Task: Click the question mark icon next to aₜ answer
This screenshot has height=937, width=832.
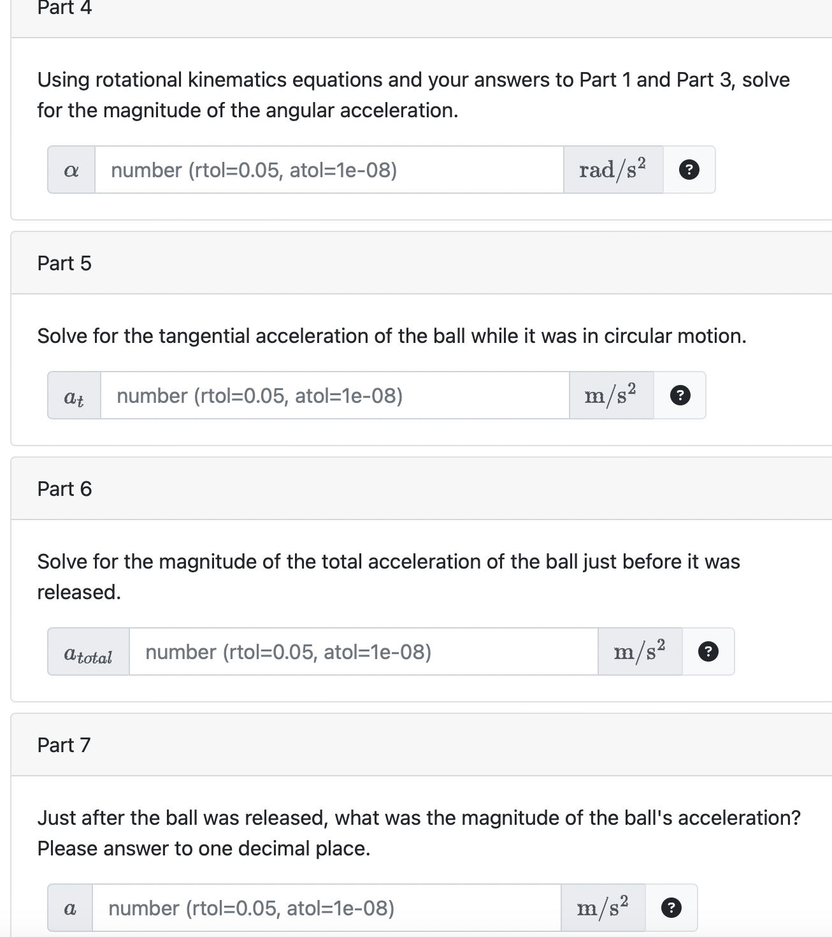Action: click(x=679, y=396)
